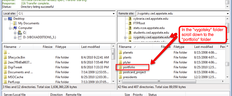232x96 pixels.
Task: Select the planets folder icon
Action: (x=121, y=52)
